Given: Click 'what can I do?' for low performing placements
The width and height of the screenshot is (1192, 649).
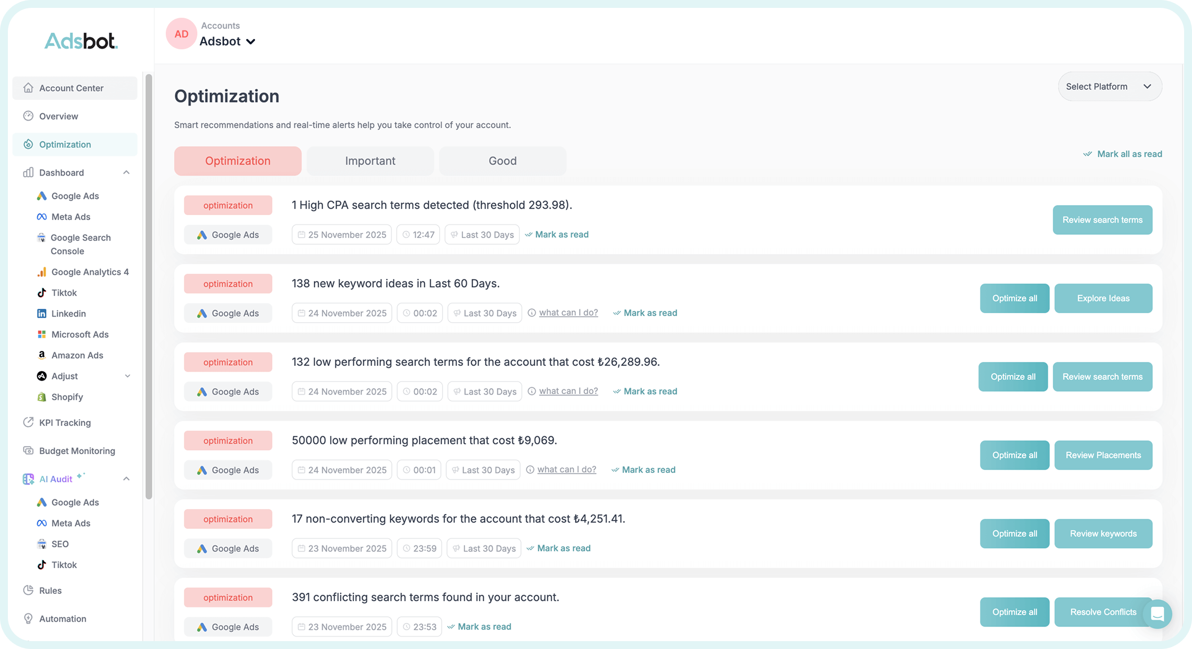Looking at the screenshot, I should coord(566,469).
